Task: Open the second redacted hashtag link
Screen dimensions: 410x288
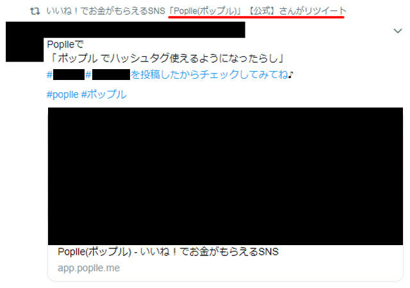Action: pos(108,75)
